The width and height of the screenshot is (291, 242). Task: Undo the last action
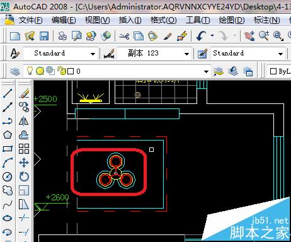click(x=201, y=36)
